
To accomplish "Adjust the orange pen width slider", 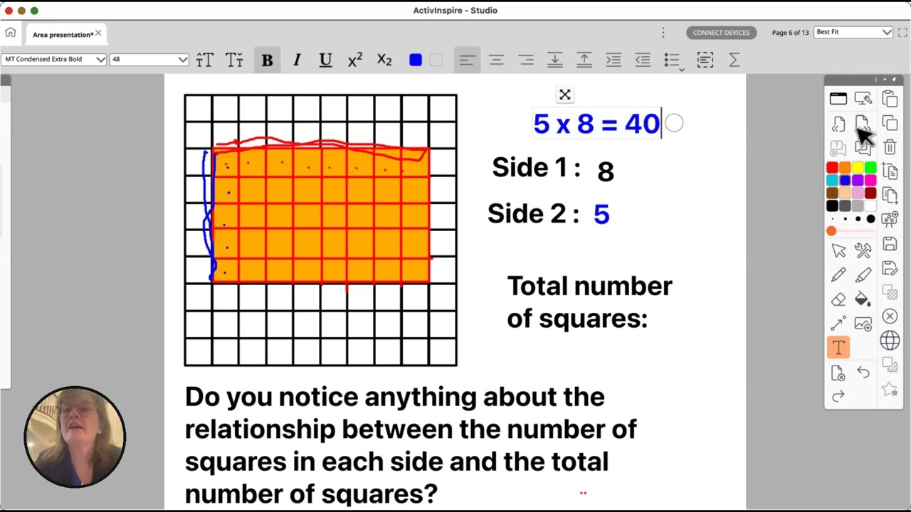I will pos(831,231).
